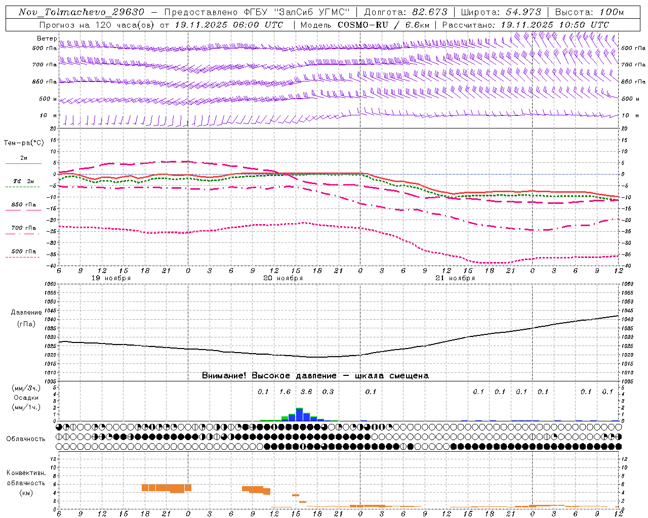The image size is (648, 518).
Task: Click the Облачность row label
Action: (26, 439)
